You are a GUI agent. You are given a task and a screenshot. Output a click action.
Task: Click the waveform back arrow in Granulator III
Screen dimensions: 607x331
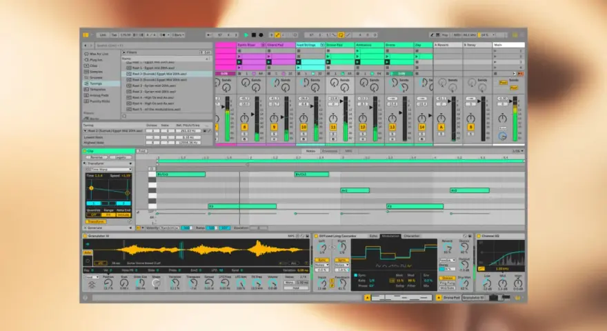[x=88, y=244]
